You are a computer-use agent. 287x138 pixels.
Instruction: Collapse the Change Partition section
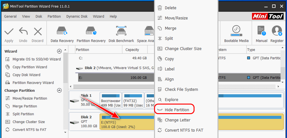(x=59, y=91)
